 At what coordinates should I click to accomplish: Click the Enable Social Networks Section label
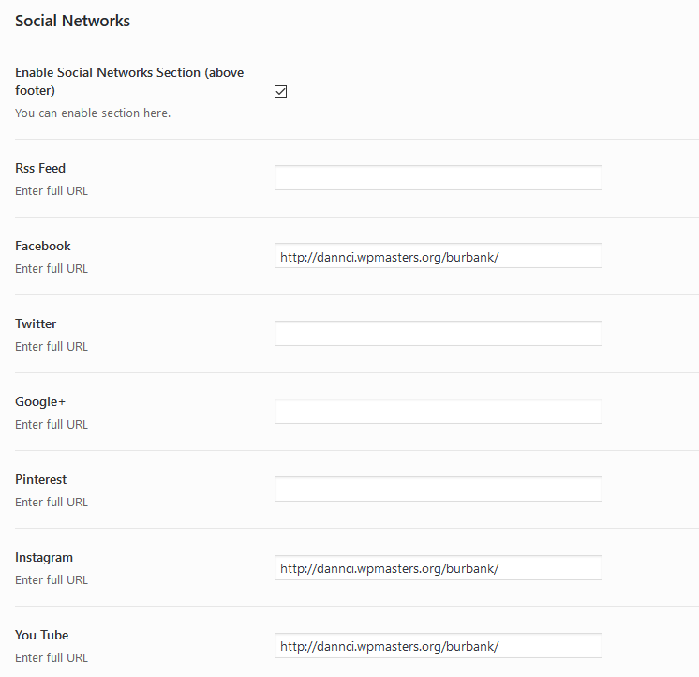point(107,73)
